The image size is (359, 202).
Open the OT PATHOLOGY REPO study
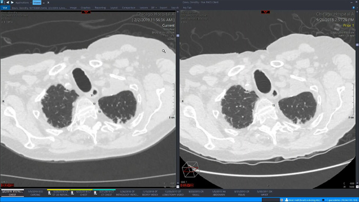[127, 193]
